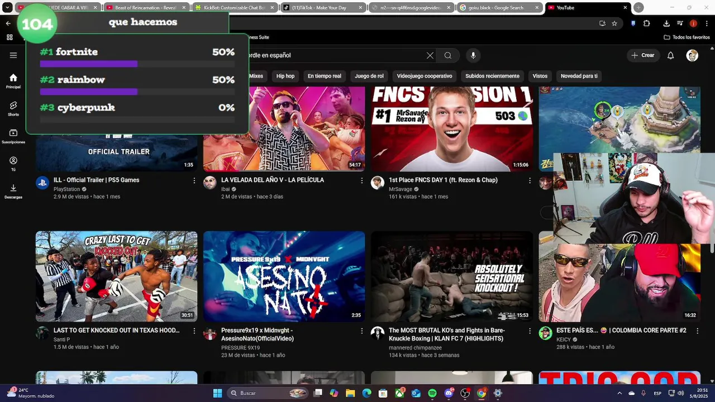Screen dimensions: 715x402
Task: Click the magnifier search button
Action: point(448,55)
